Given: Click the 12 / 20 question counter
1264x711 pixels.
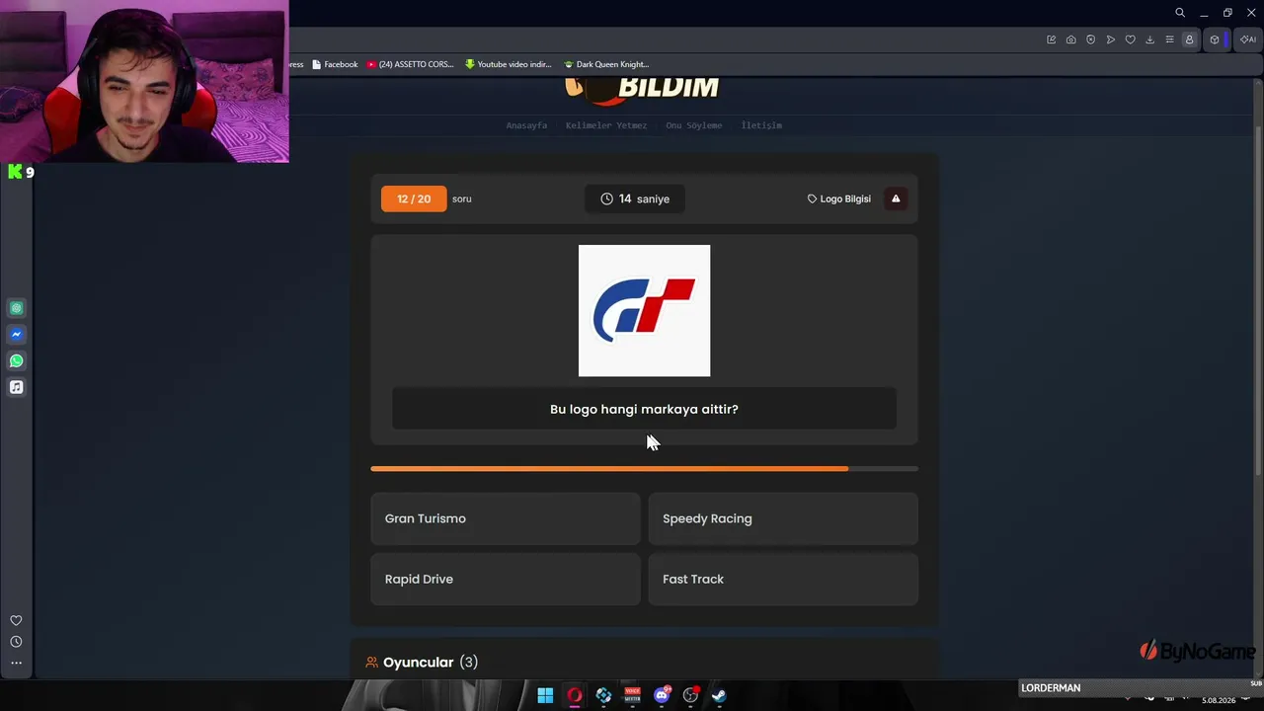Looking at the screenshot, I should [x=414, y=198].
